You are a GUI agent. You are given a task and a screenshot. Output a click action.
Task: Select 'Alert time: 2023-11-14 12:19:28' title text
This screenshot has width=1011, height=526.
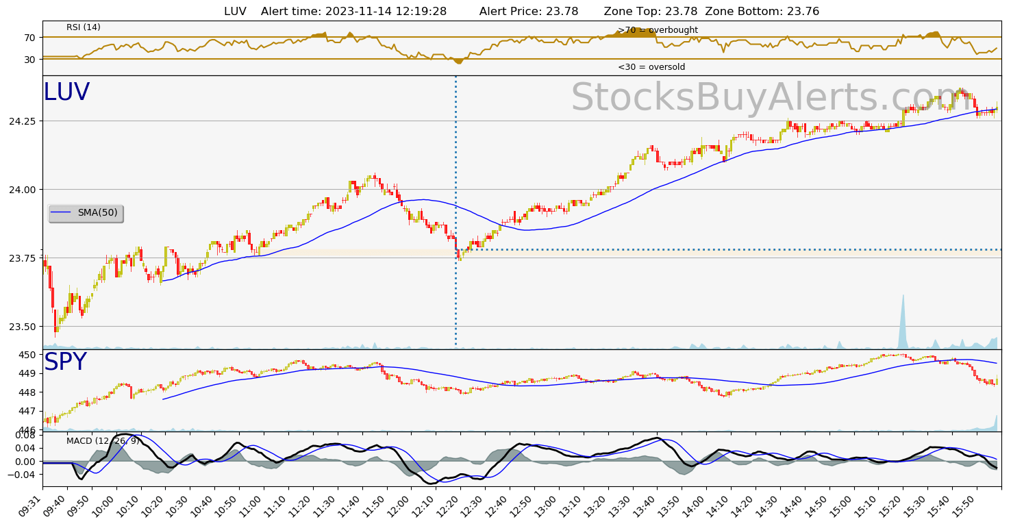[x=354, y=12]
